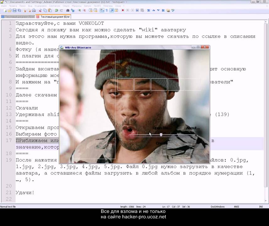
Task: Save the document with the floppy icon
Action: click(14, 10)
